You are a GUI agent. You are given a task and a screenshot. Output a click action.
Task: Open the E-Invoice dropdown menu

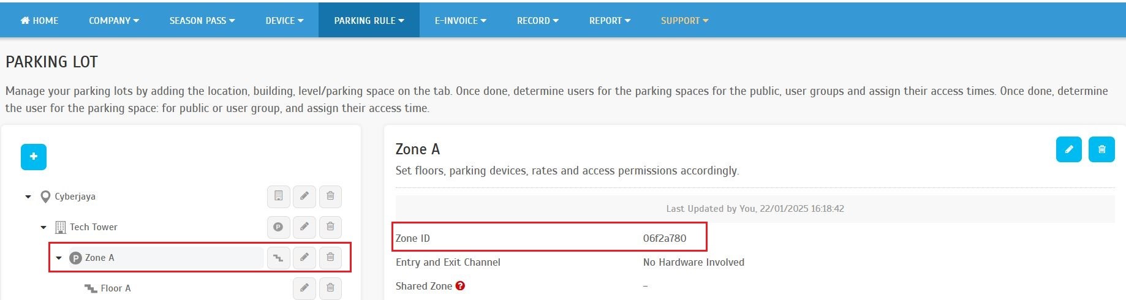[x=460, y=21]
